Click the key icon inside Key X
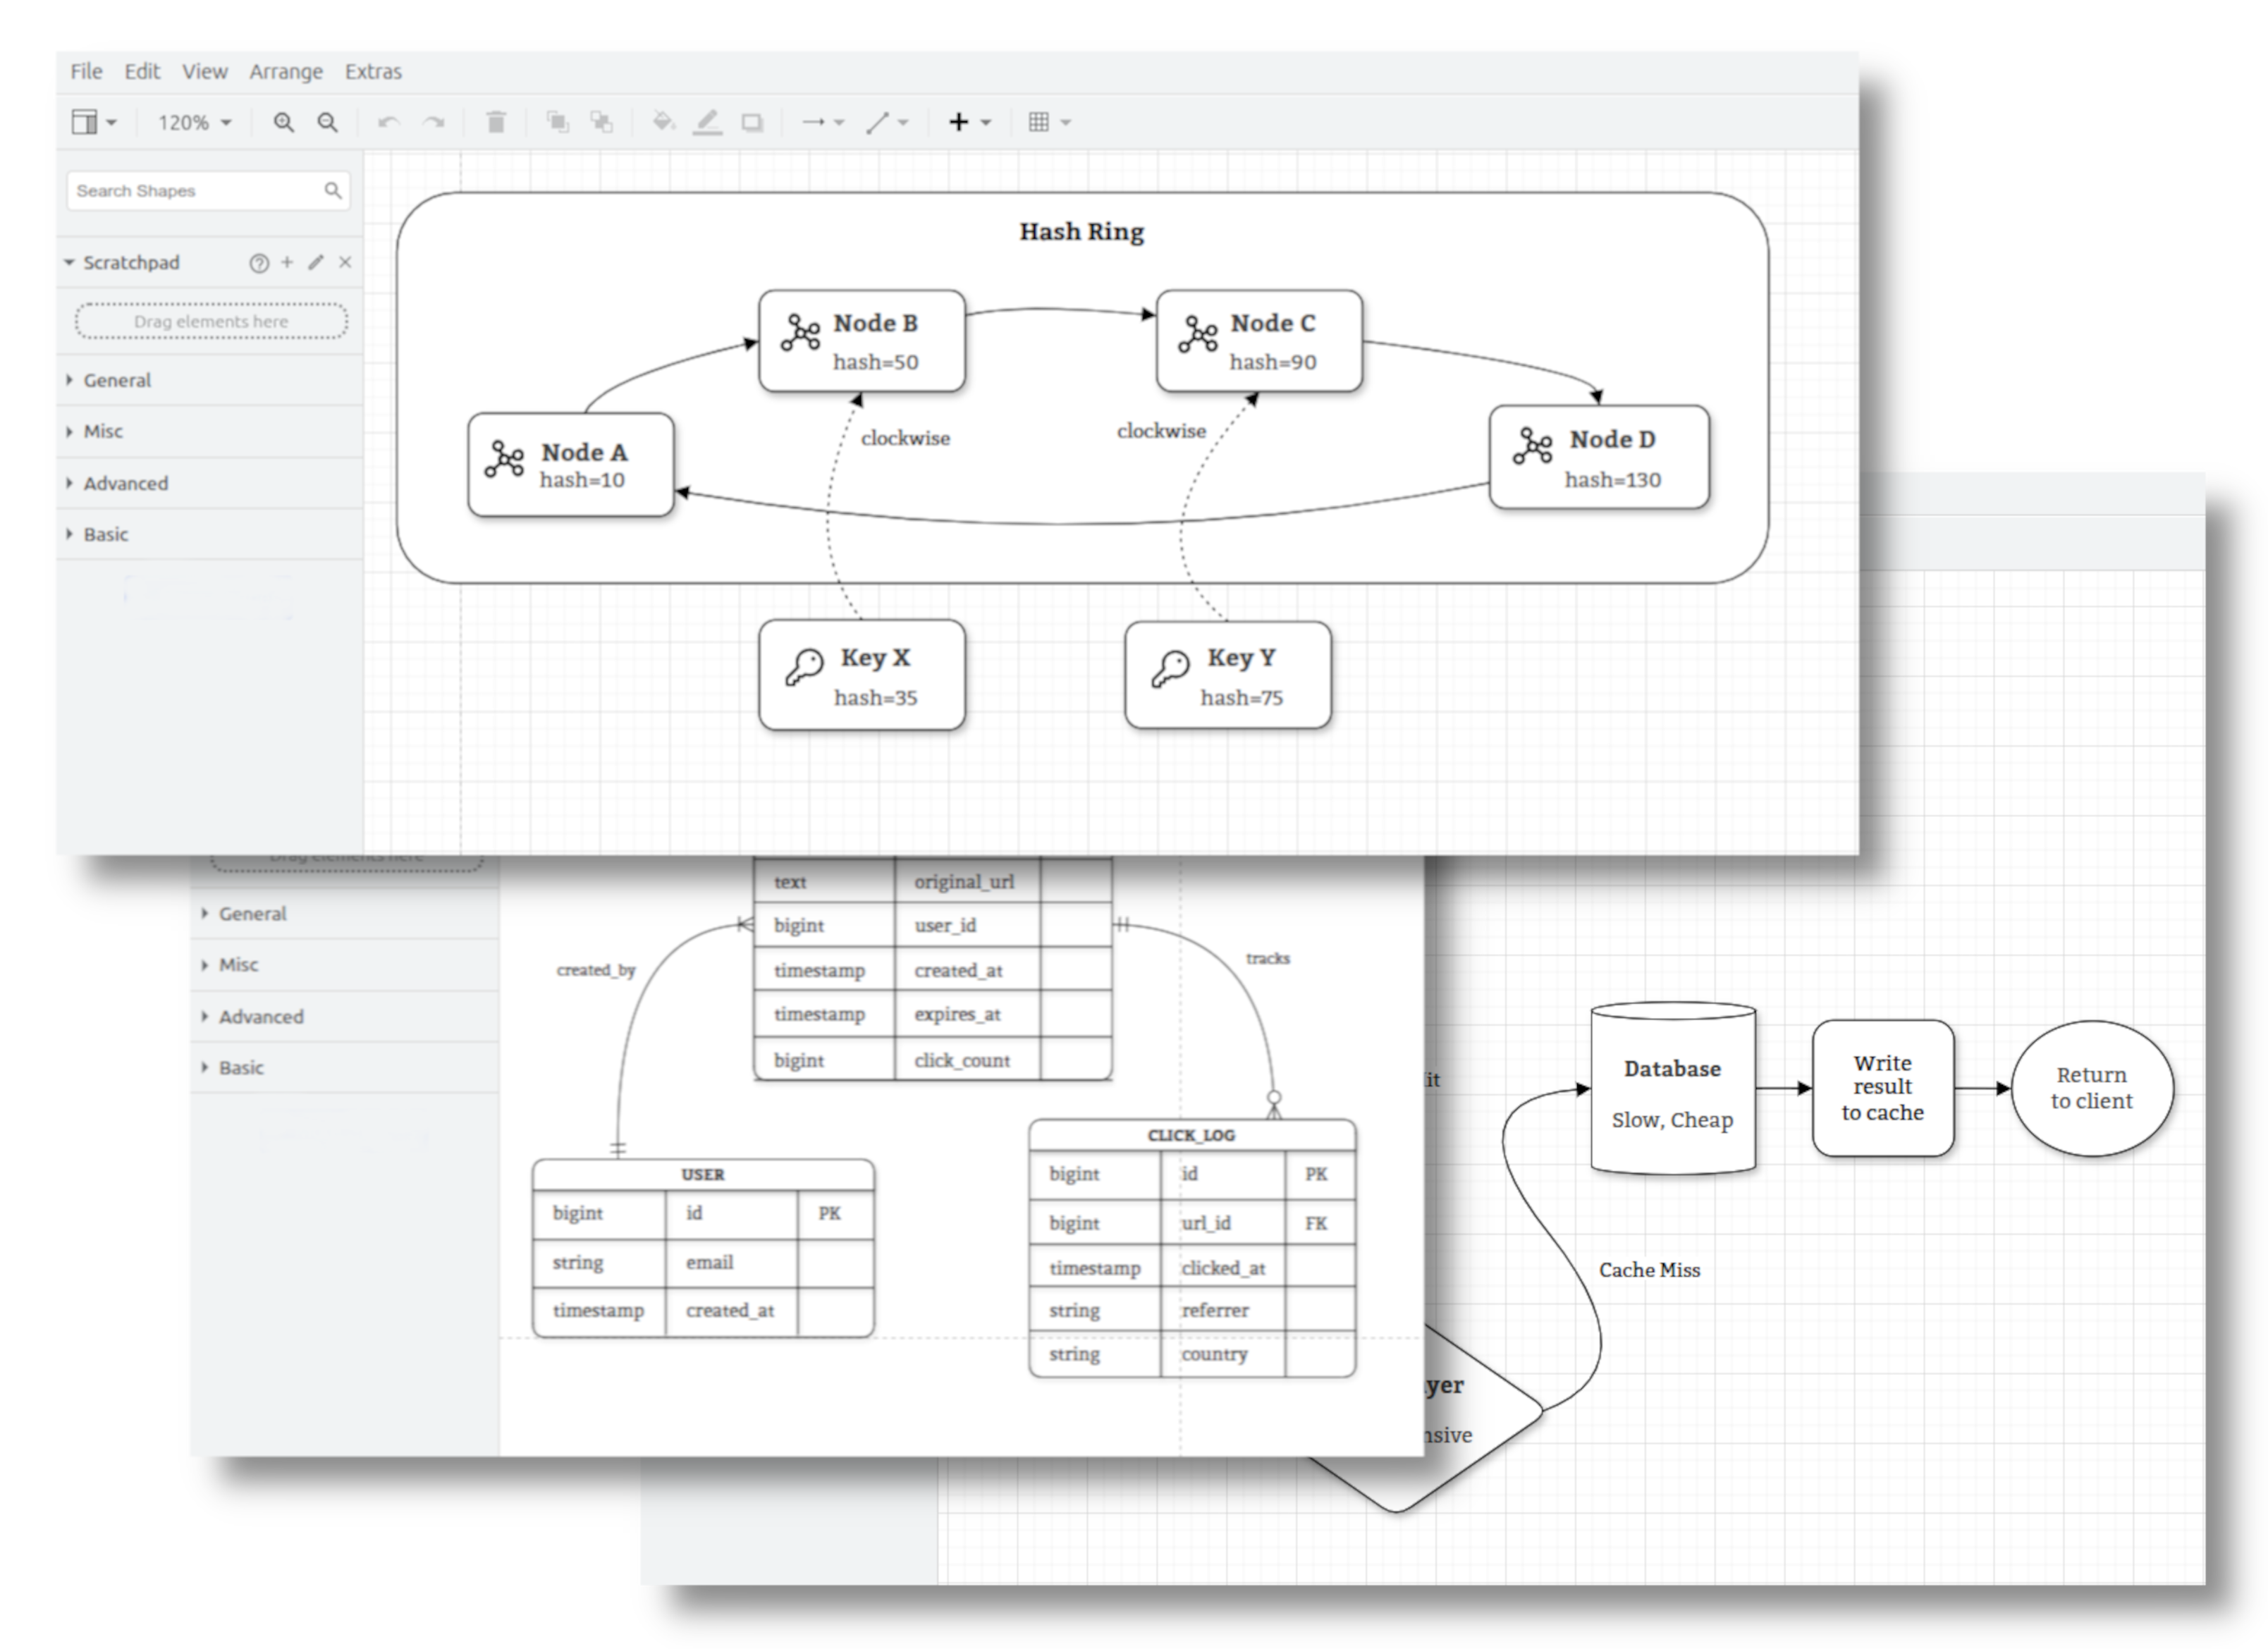The width and height of the screenshot is (2268, 1649). [x=804, y=667]
